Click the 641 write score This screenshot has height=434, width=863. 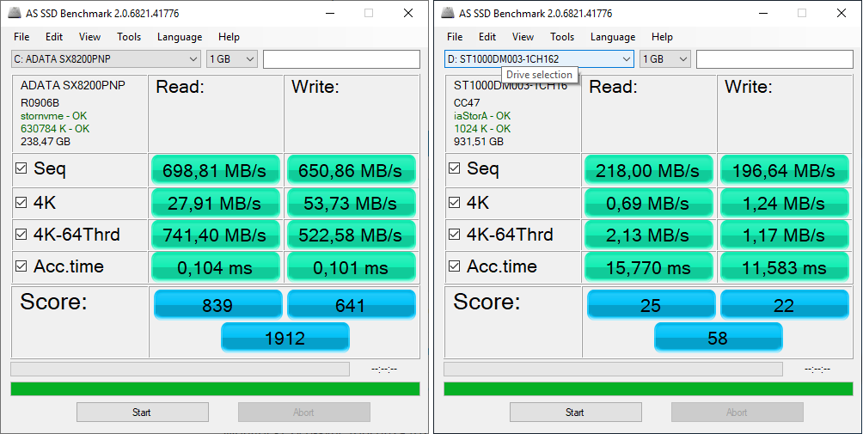pyautogui.click(x=352, y=305)
